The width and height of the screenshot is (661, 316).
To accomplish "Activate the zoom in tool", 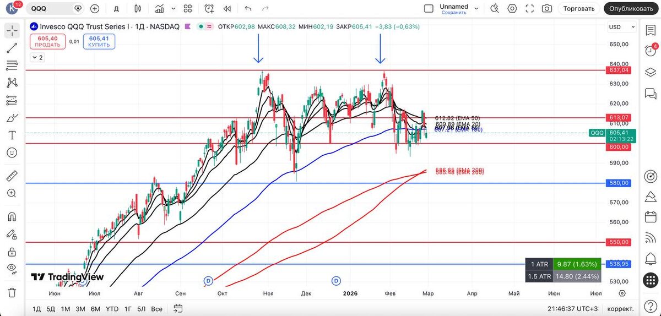I will tap(12, 193).
